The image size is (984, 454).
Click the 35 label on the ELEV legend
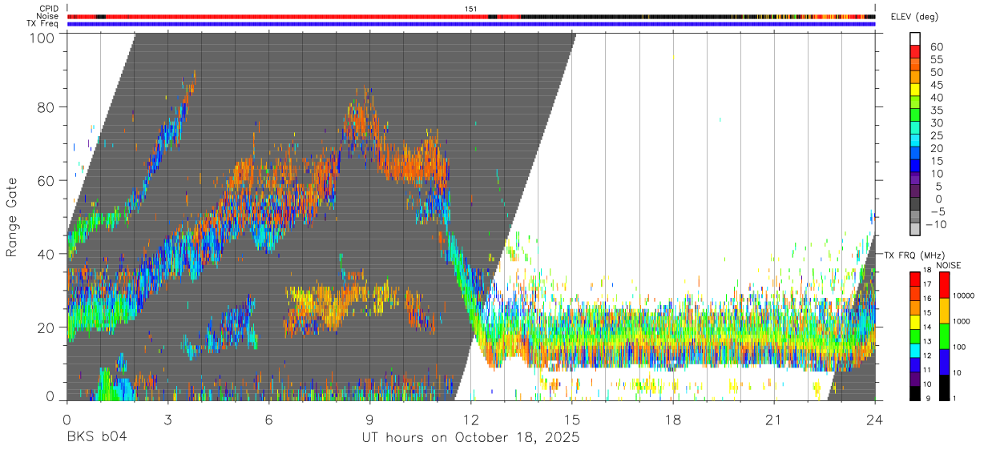pyautogui.click(x=937, y=110)
